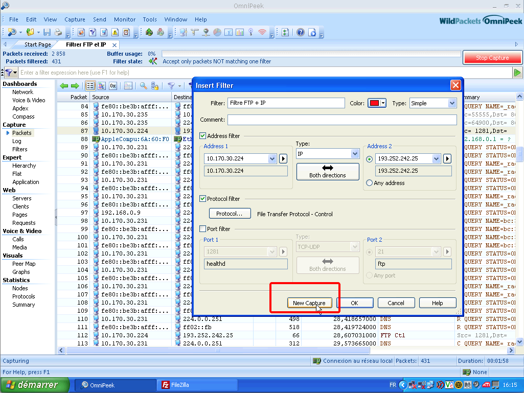Click the New Capture magnifier toolbar icon
524x393 pixels.
coord(12,32)
